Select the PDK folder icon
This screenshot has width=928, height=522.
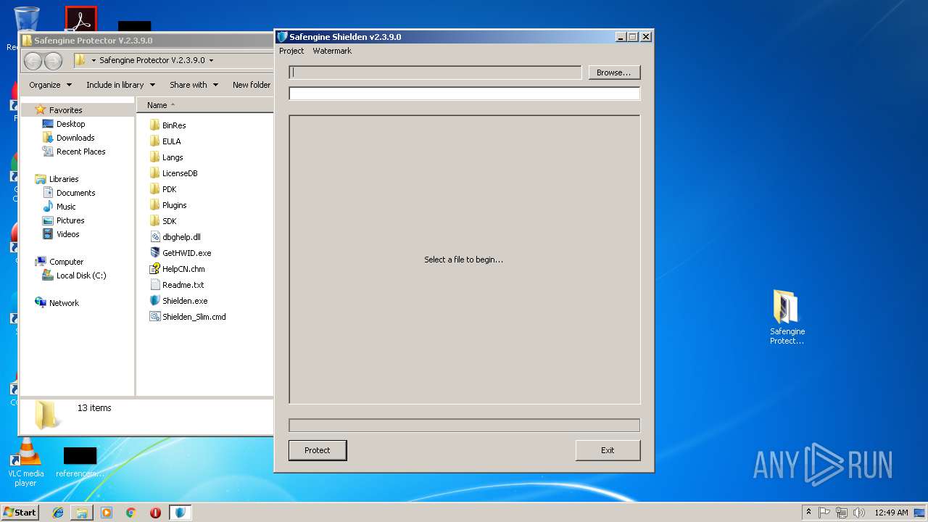[x=154, y=189]
